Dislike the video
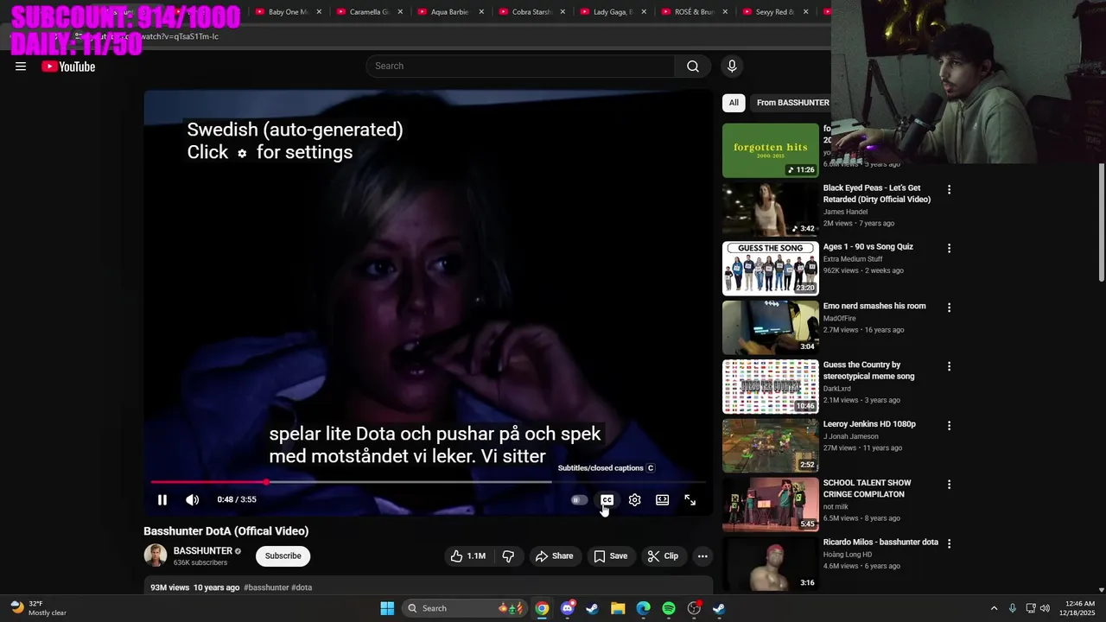The width and height of the screenshot is (1106, 622). (x=508, y=556)
